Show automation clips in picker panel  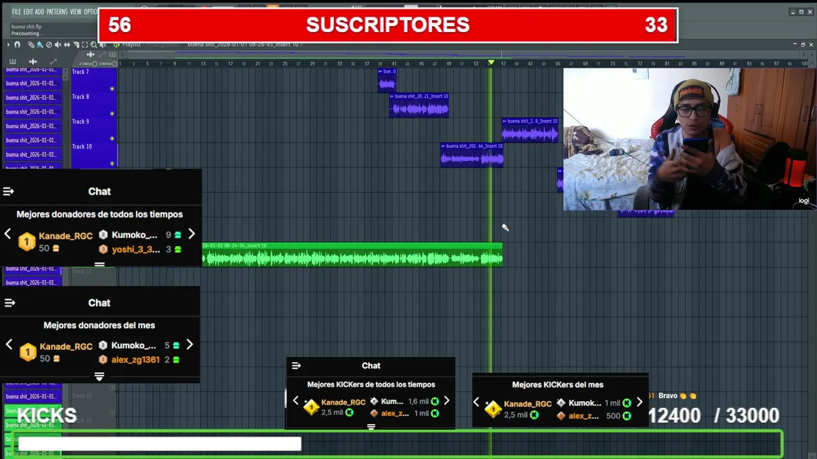[x=53, y=62]
